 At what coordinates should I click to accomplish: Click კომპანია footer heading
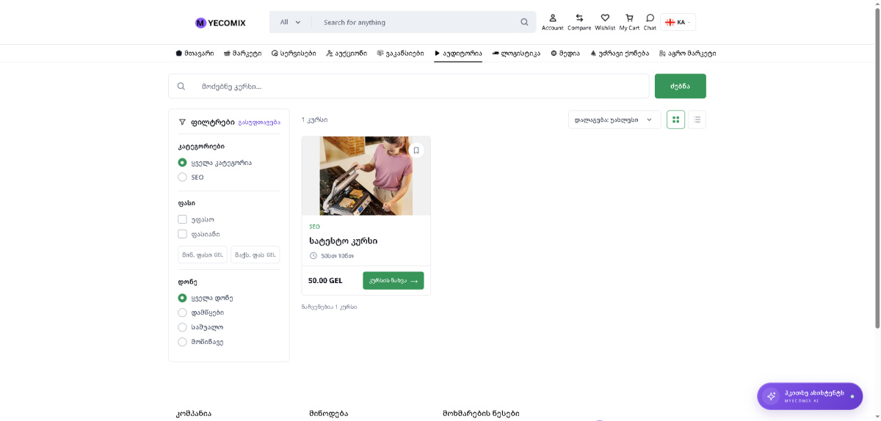pos(194,414)
